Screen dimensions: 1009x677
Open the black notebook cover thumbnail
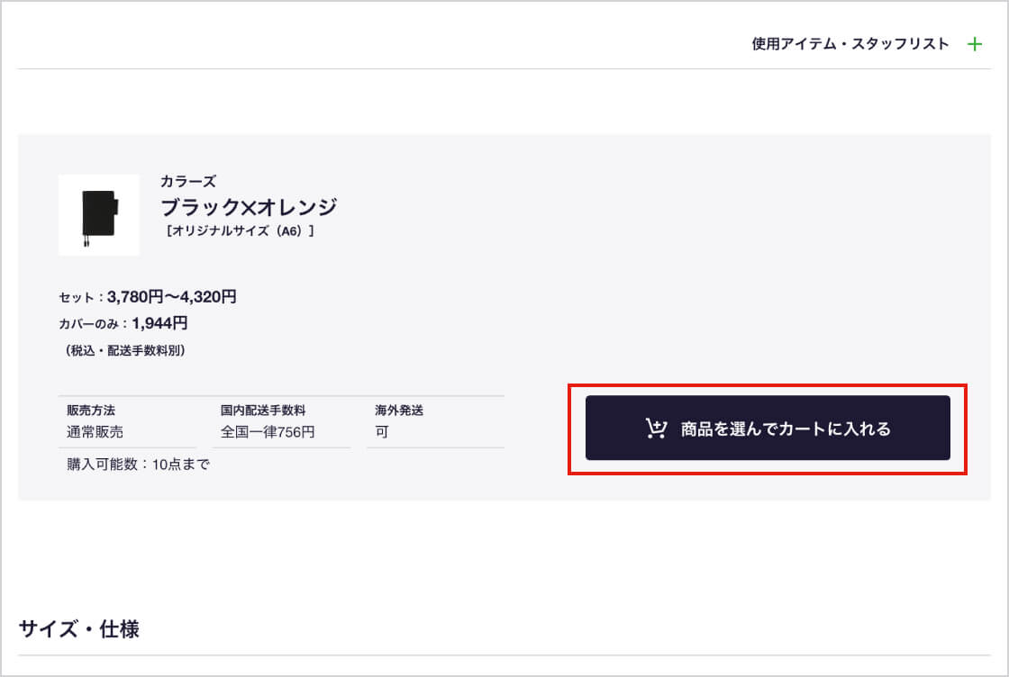pos(98,215)
